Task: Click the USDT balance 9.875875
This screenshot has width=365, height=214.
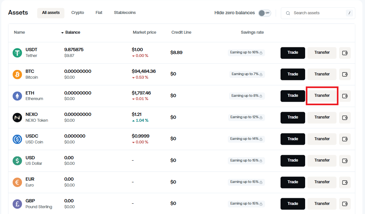Action: (74, 50)
